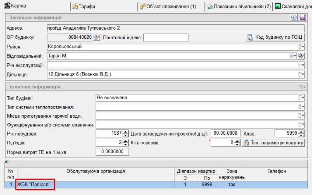Open the Дільниця dropdown list

click(301, 74)
